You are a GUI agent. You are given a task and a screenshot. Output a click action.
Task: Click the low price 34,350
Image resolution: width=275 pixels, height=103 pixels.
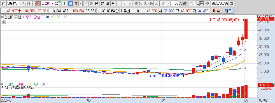203,11
